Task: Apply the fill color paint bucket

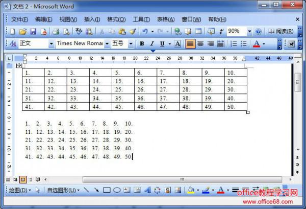Action: (191, 190)
